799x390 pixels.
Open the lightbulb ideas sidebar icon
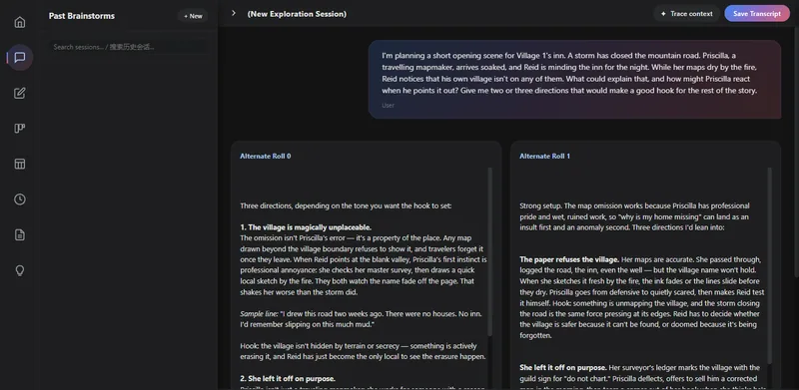20,270
